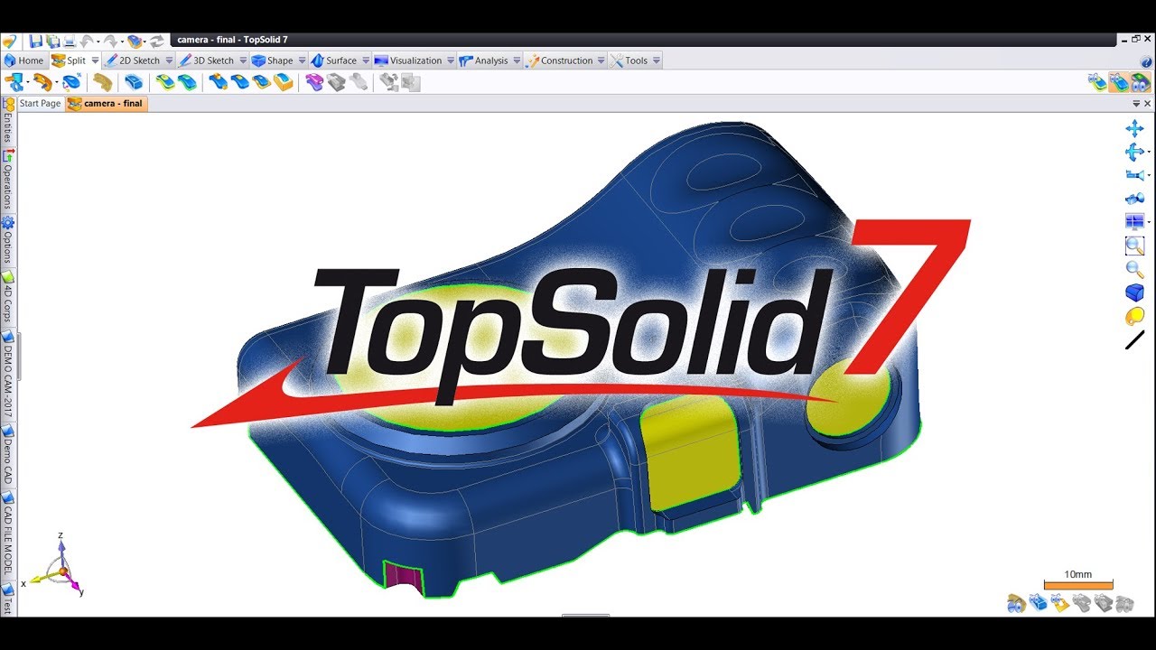Open the Entities side panel tab
1156x650 pixels.
(x=8, y=121)
